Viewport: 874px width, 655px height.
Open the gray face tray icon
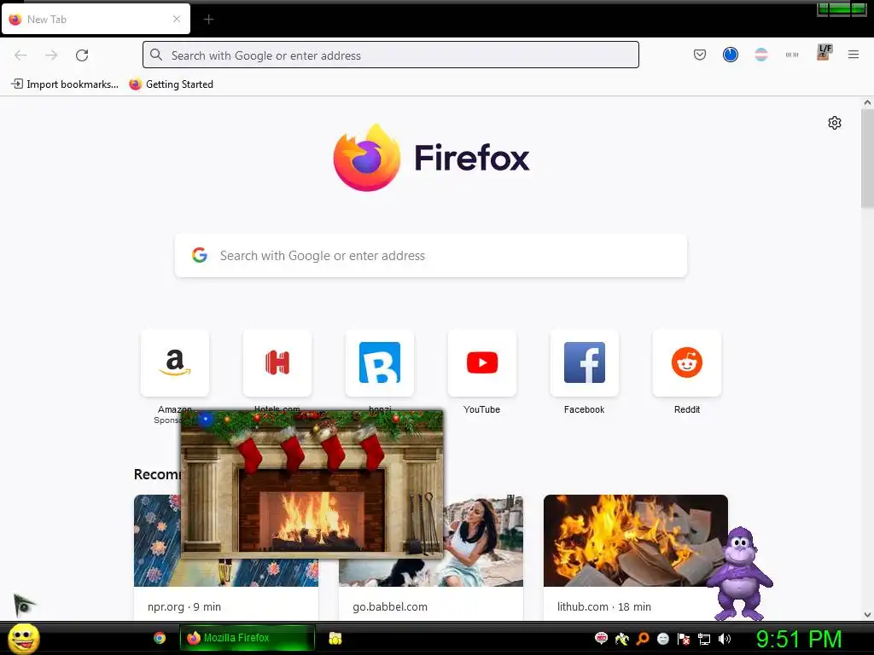click(662, 639)
